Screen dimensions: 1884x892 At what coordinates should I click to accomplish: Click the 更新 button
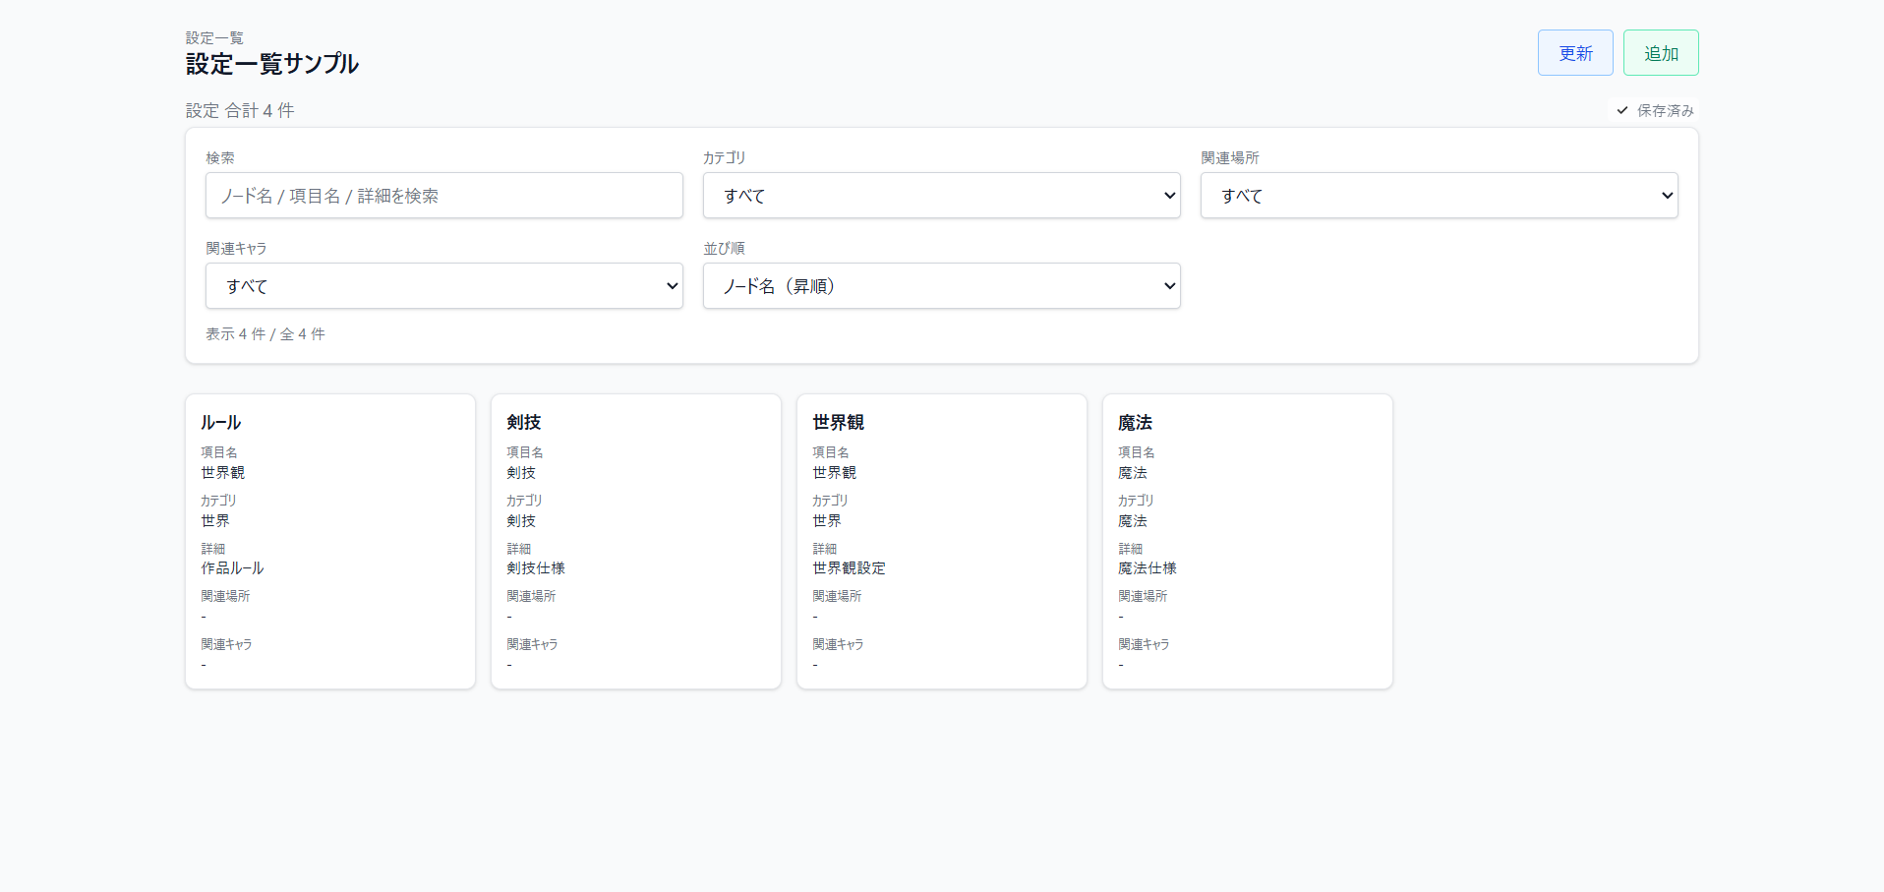[1575, 53]
